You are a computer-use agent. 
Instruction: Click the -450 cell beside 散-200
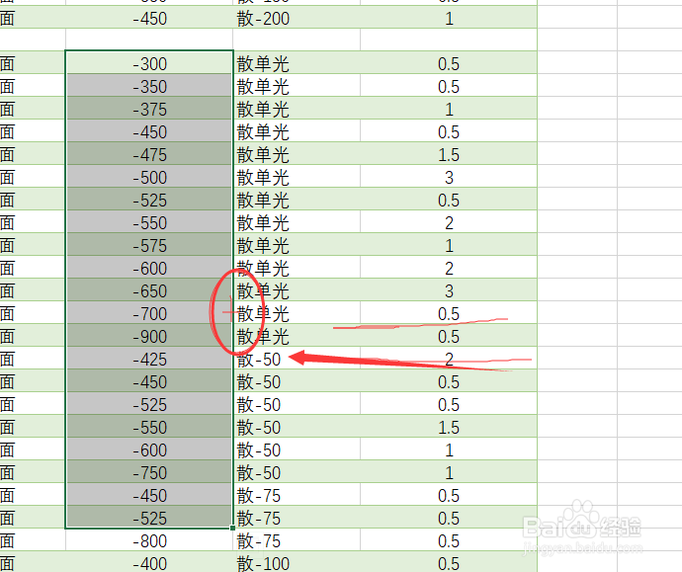click(x=149, y=18)
